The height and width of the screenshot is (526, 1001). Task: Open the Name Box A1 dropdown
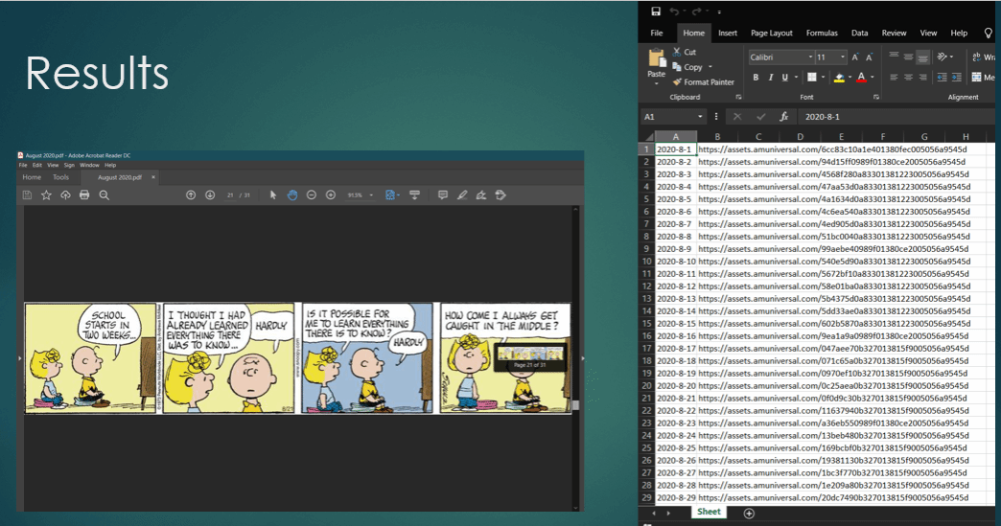700,117
